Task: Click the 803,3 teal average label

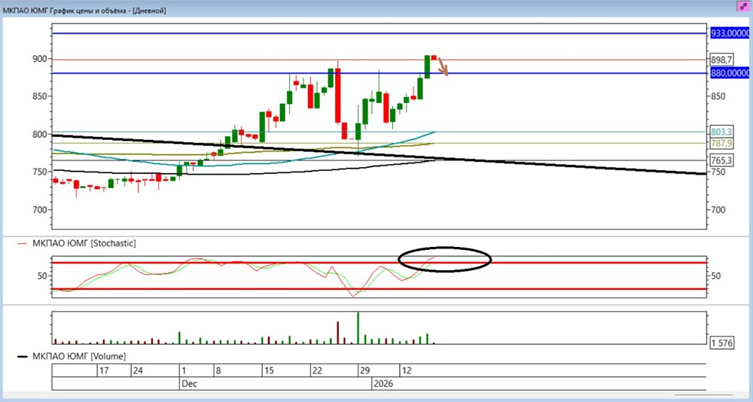Action: coord(722,132)
